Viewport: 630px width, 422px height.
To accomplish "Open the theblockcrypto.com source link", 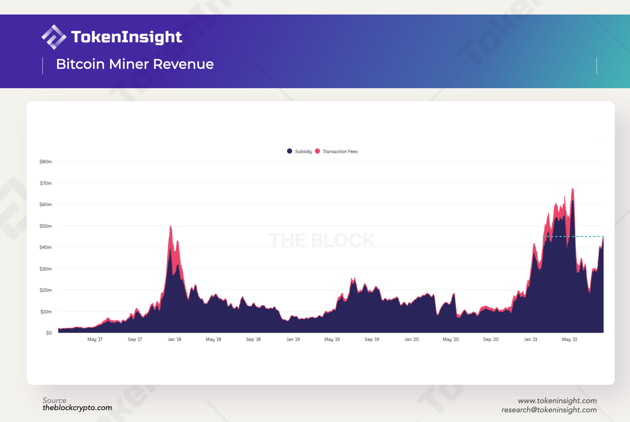I will click(77, 407).
